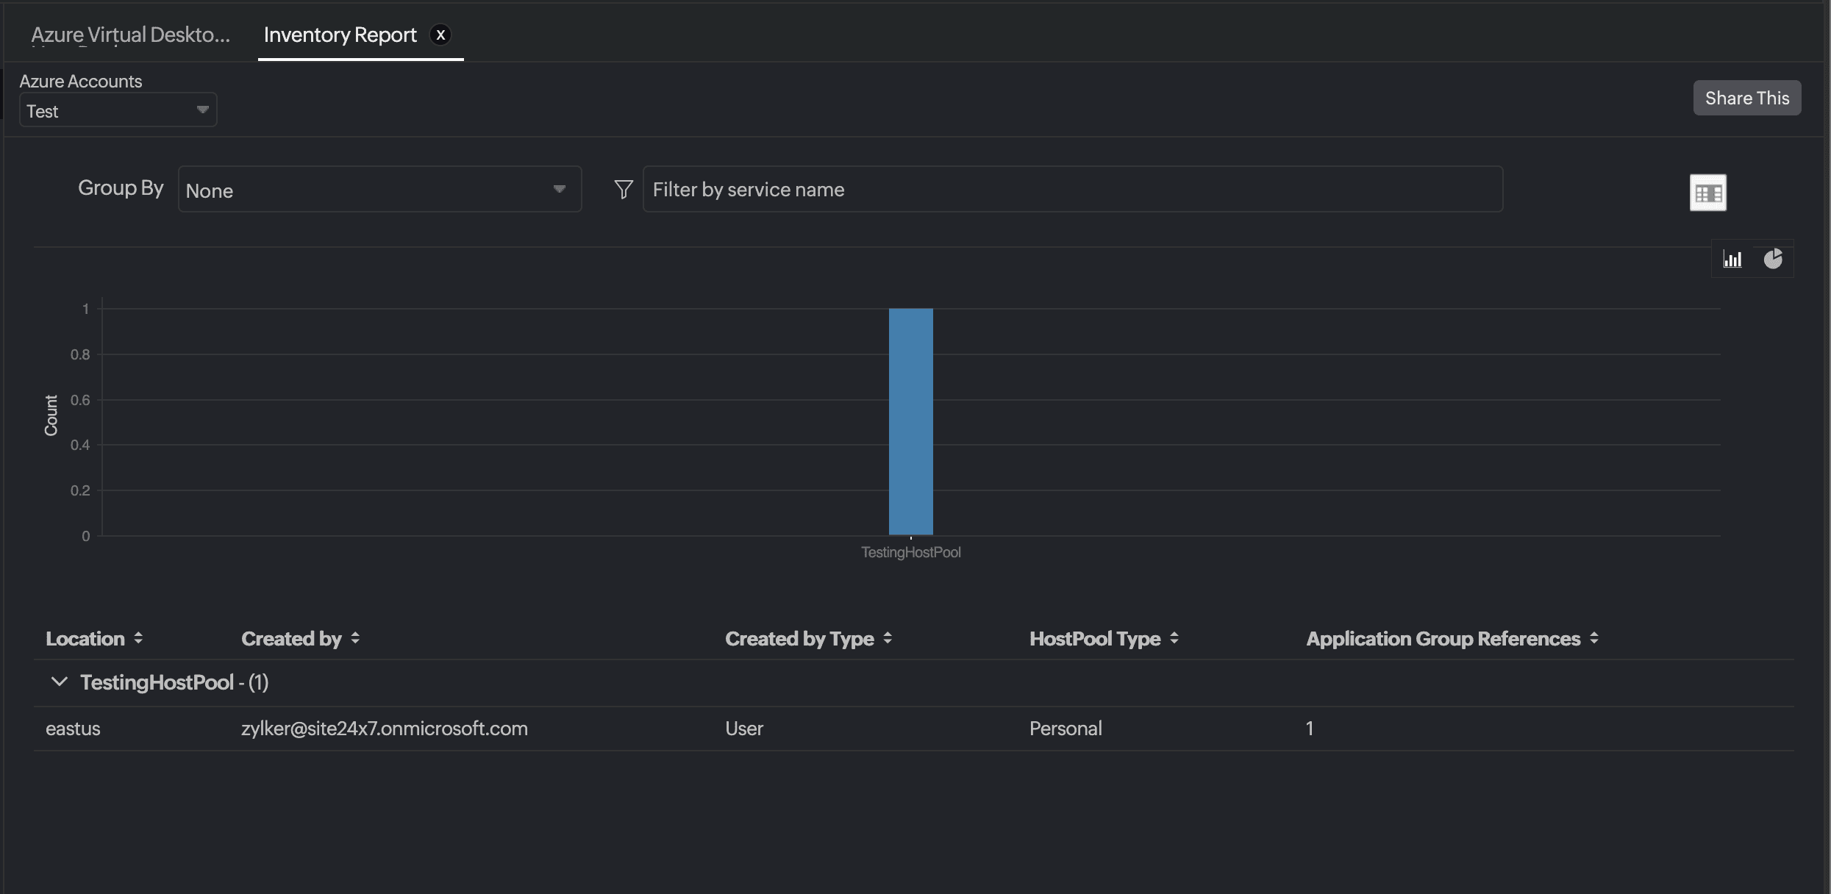Close the Inventory Report tab

tap(440, 35)
